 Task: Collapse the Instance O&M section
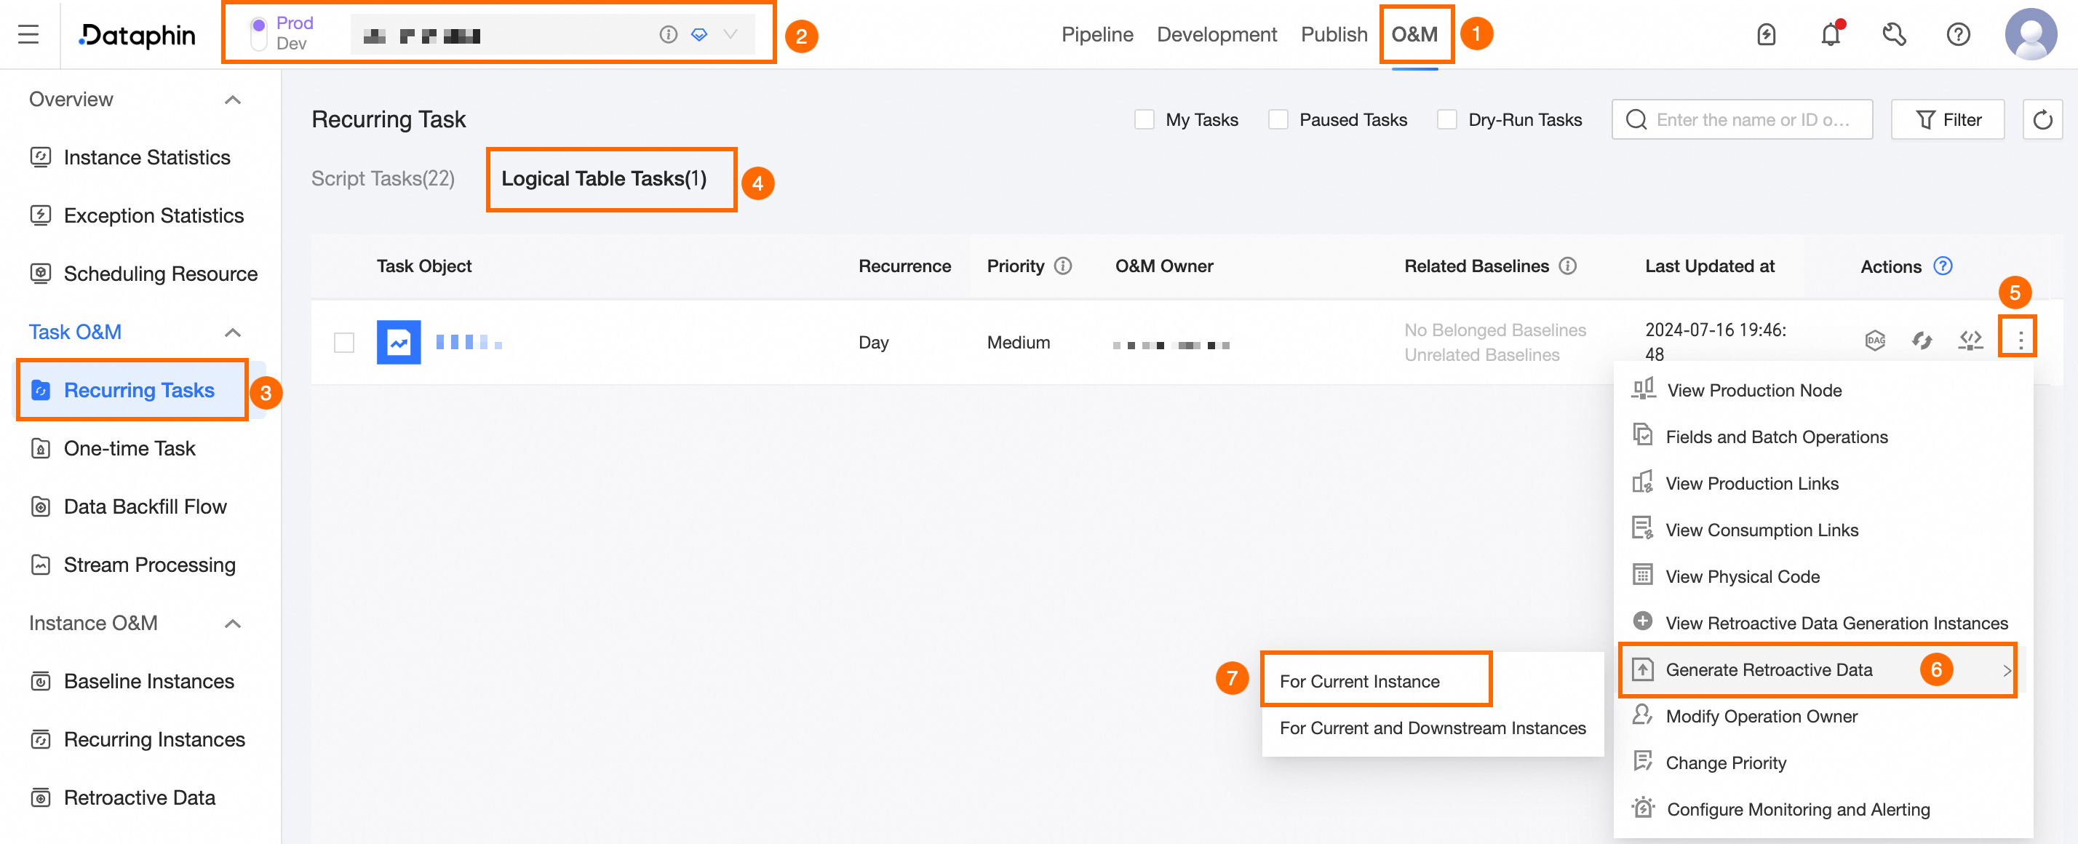[232, 624]
